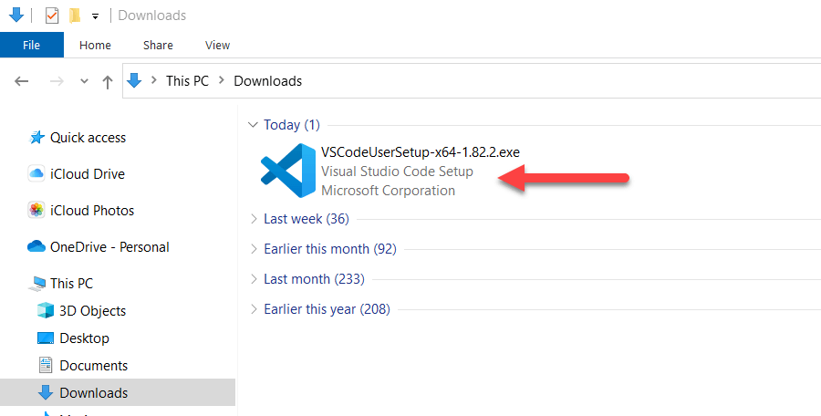
Task: Click the Quick access star icon
Action: click(37, 138)
